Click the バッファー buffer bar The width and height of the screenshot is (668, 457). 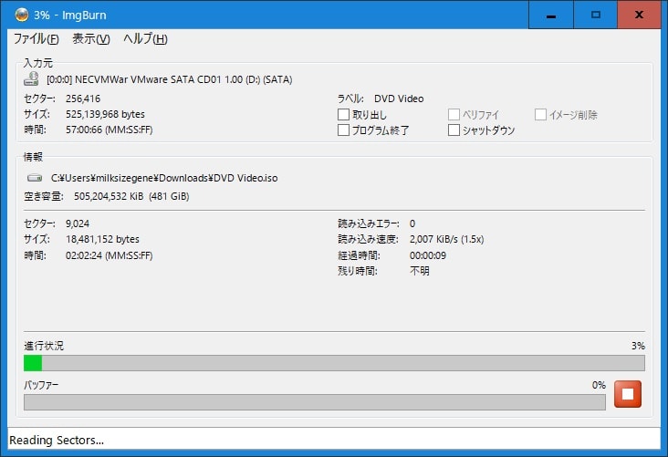[315, 402]
